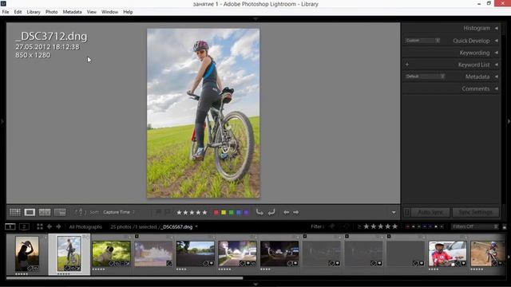Set flag as rejected in toolbar
511x287 pixels.
pyautogui.click(x=167, y=212)
